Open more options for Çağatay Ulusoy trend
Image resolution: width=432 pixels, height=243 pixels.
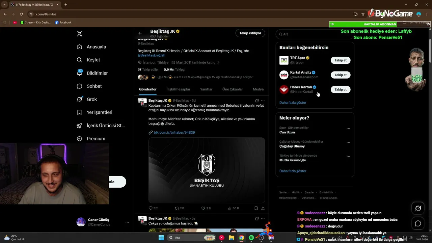click(x=348, y=142)
